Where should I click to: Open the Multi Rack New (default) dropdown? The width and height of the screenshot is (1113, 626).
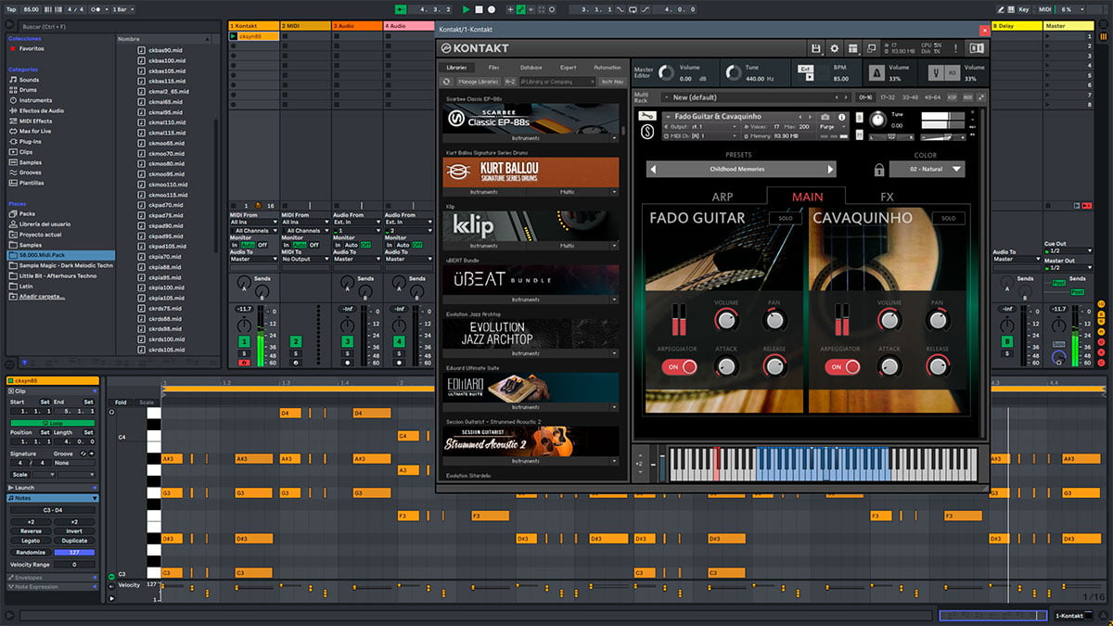755,97
